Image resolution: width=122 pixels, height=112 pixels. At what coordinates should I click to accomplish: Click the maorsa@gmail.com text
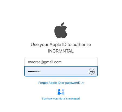[45, 62]
